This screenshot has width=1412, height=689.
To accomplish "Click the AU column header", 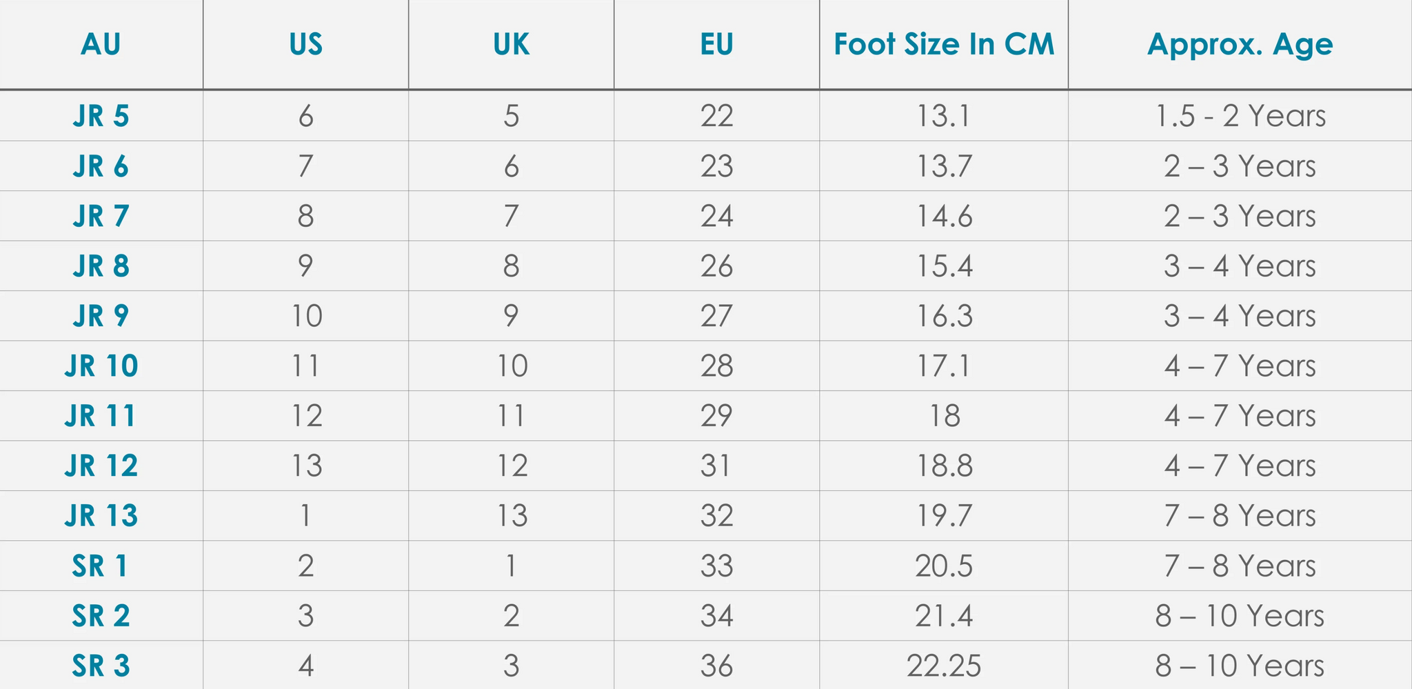I will point(101,45).
